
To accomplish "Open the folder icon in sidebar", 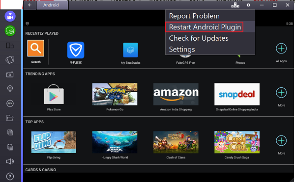I will [10, 118].
